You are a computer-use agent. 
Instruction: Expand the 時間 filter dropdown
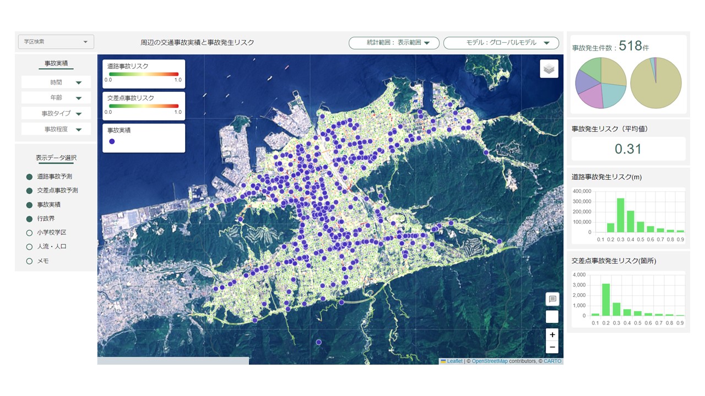(x=56, y=82)
